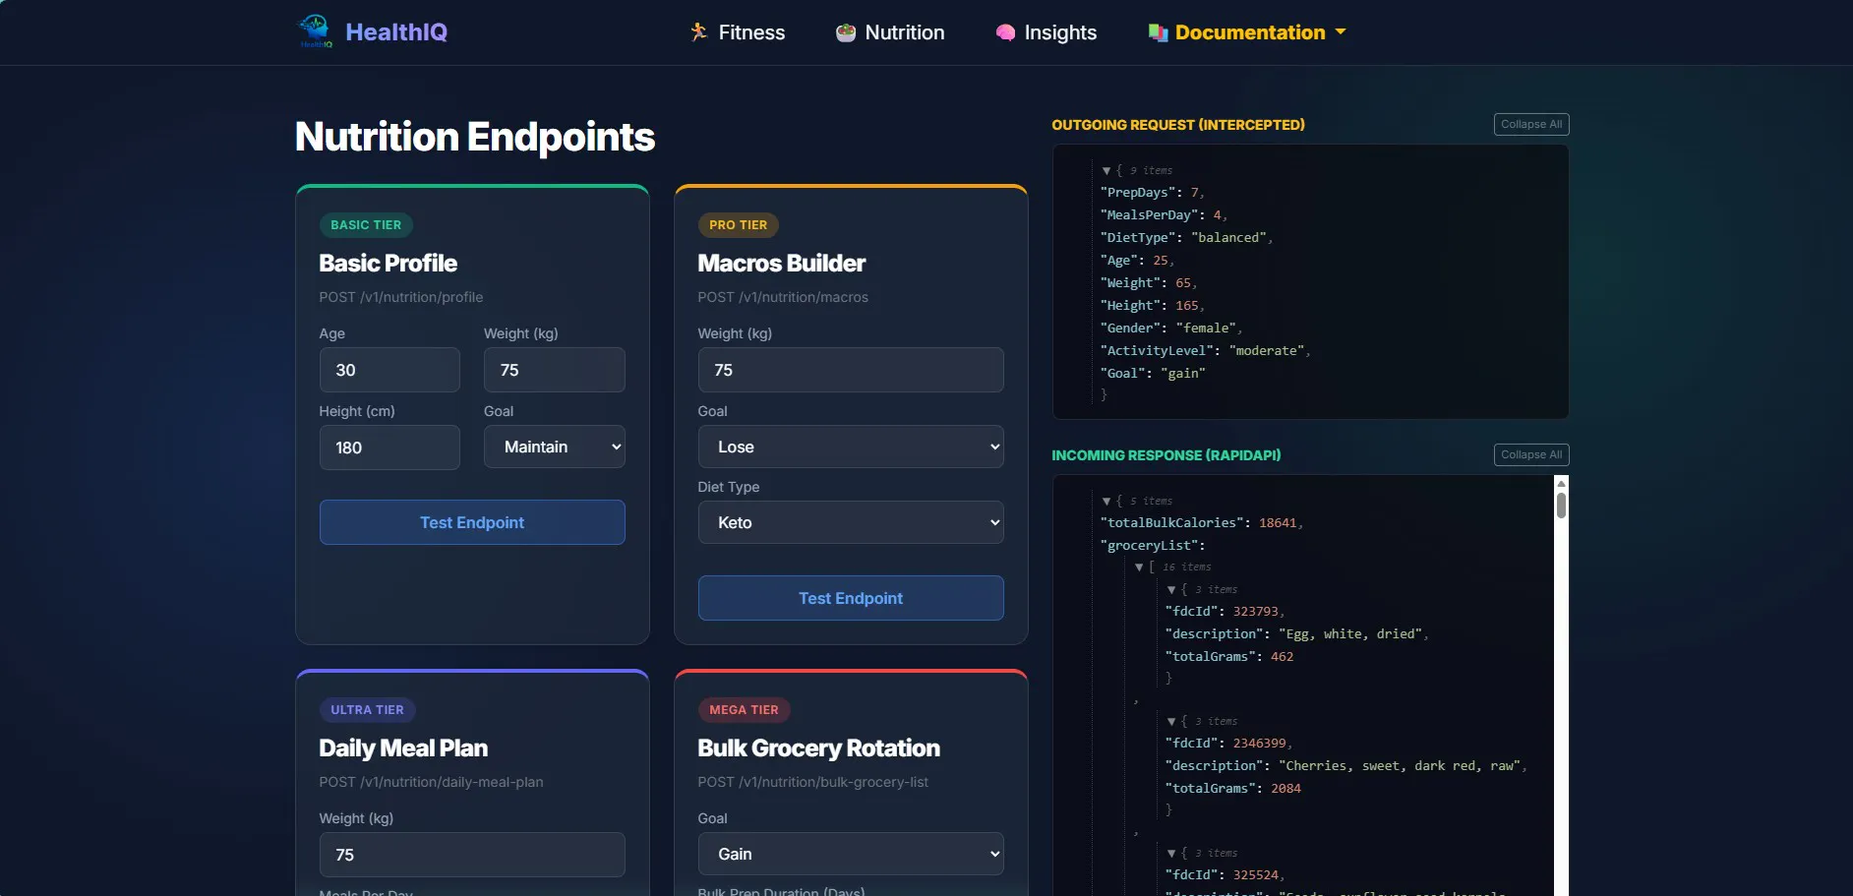Open the Goal dropdown showing Gain
Viewport: 1853px width, 896px height.
(x=851, y=854)
